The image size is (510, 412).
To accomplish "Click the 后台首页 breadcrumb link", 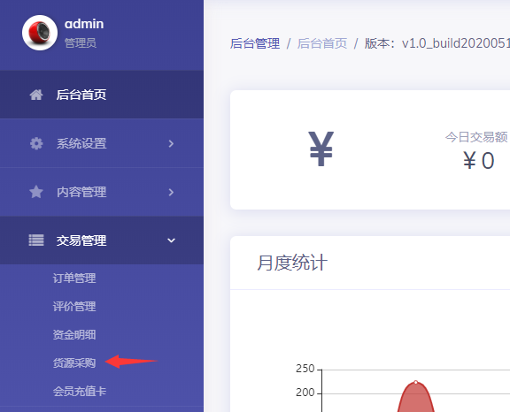I will tap(322, 43).
